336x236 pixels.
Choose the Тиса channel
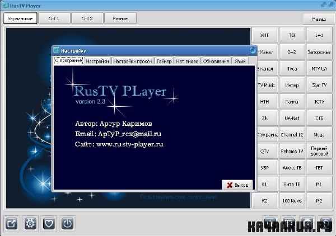(292, 68)
